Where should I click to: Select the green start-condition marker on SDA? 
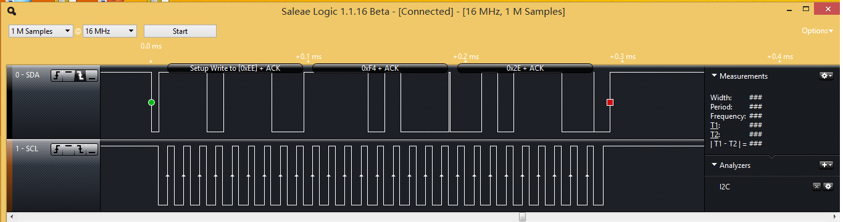coord(151,102)
